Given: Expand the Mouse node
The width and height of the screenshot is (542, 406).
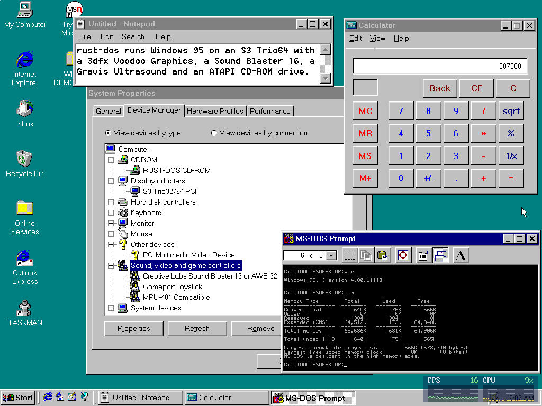Looking at the screenshot, I should 111,234.
